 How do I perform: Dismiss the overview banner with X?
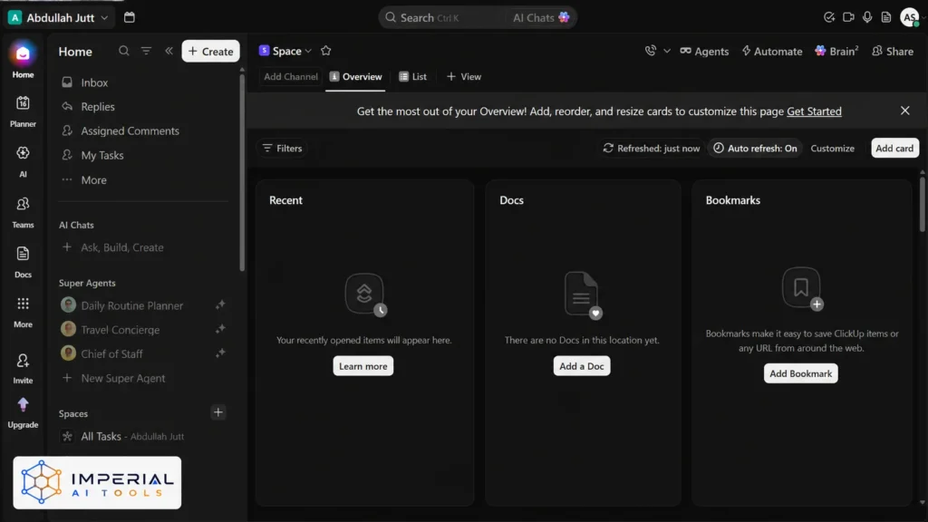pos(904,111)
